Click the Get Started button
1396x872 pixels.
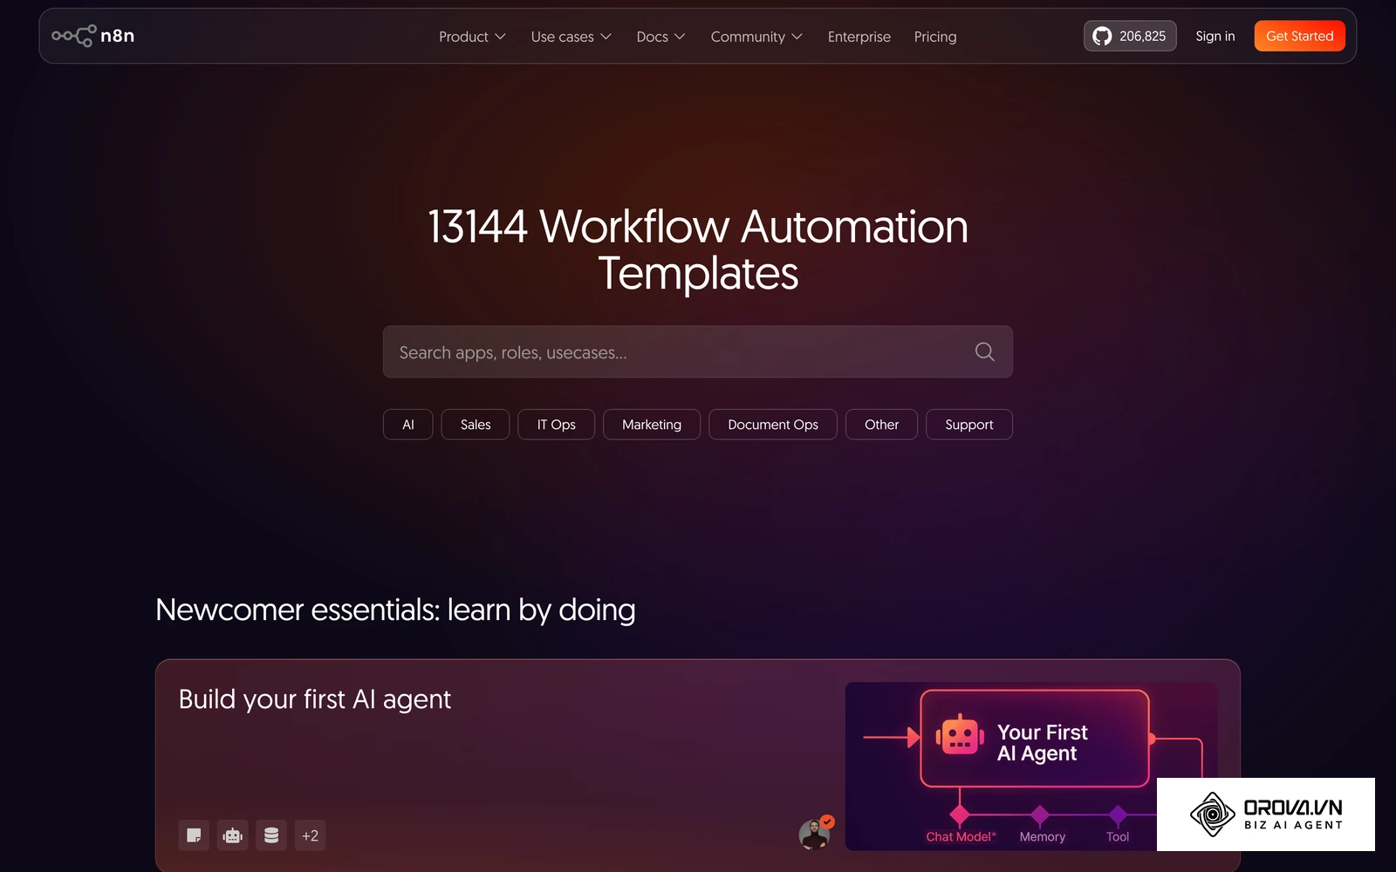[x=1300, y=36]
